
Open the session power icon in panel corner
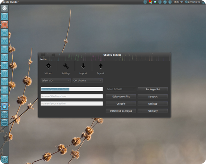pos(203,2)
